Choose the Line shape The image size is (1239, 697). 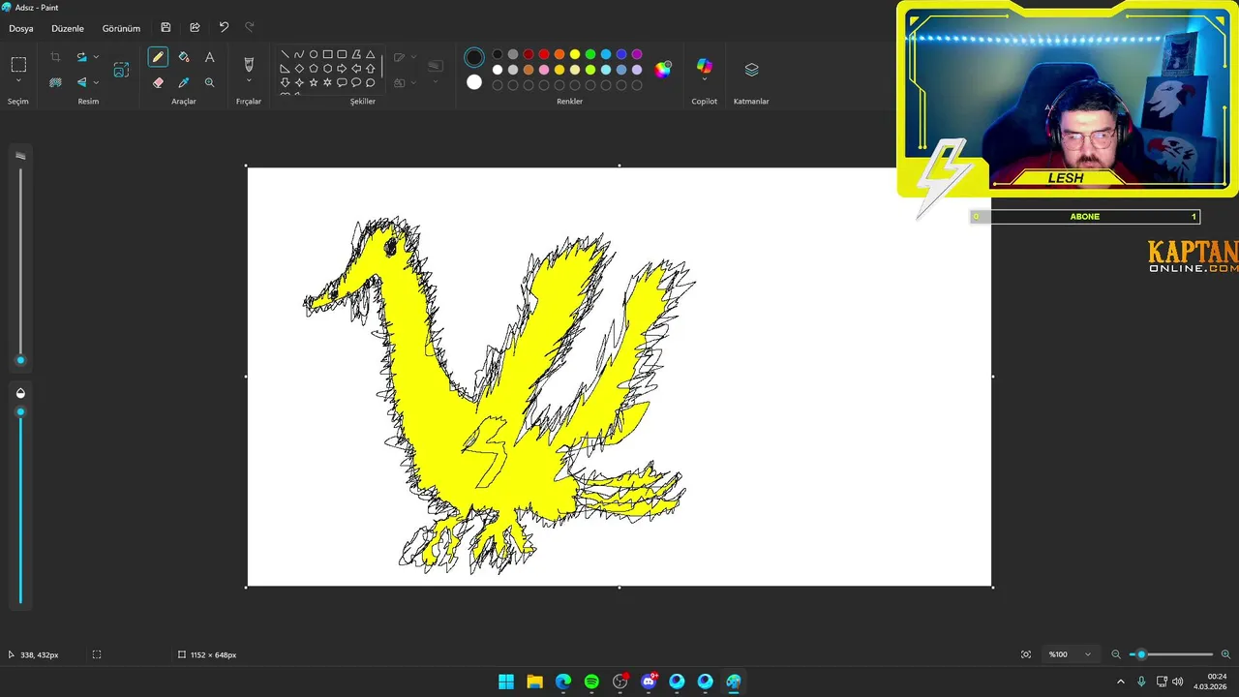coord(285,54)
